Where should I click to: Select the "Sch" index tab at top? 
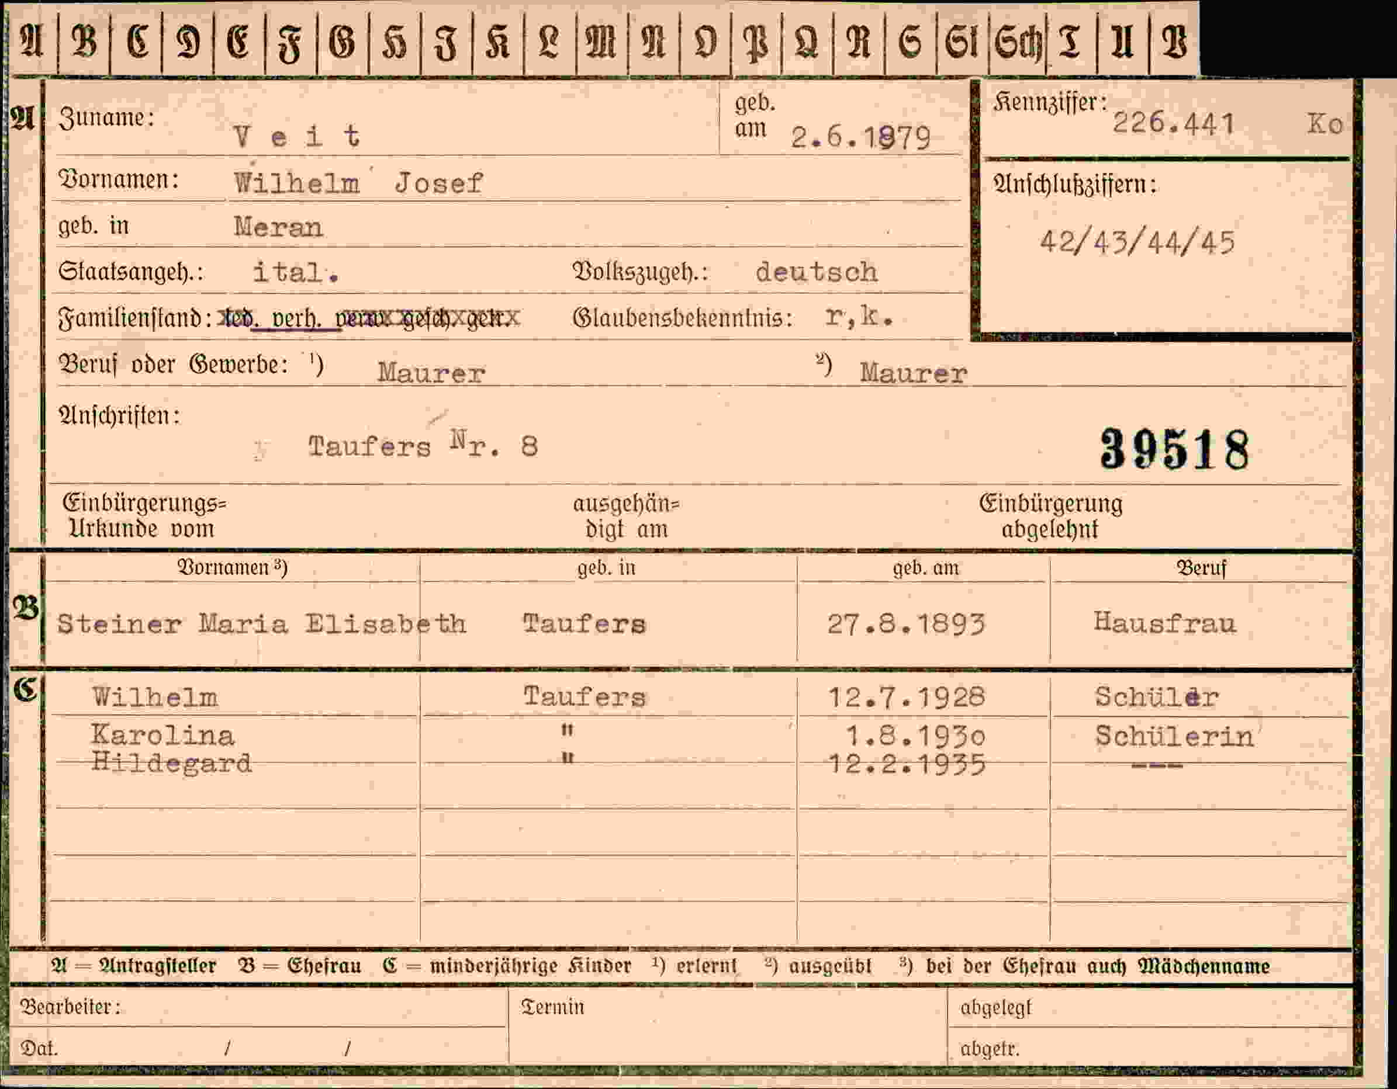(1017, 43)
